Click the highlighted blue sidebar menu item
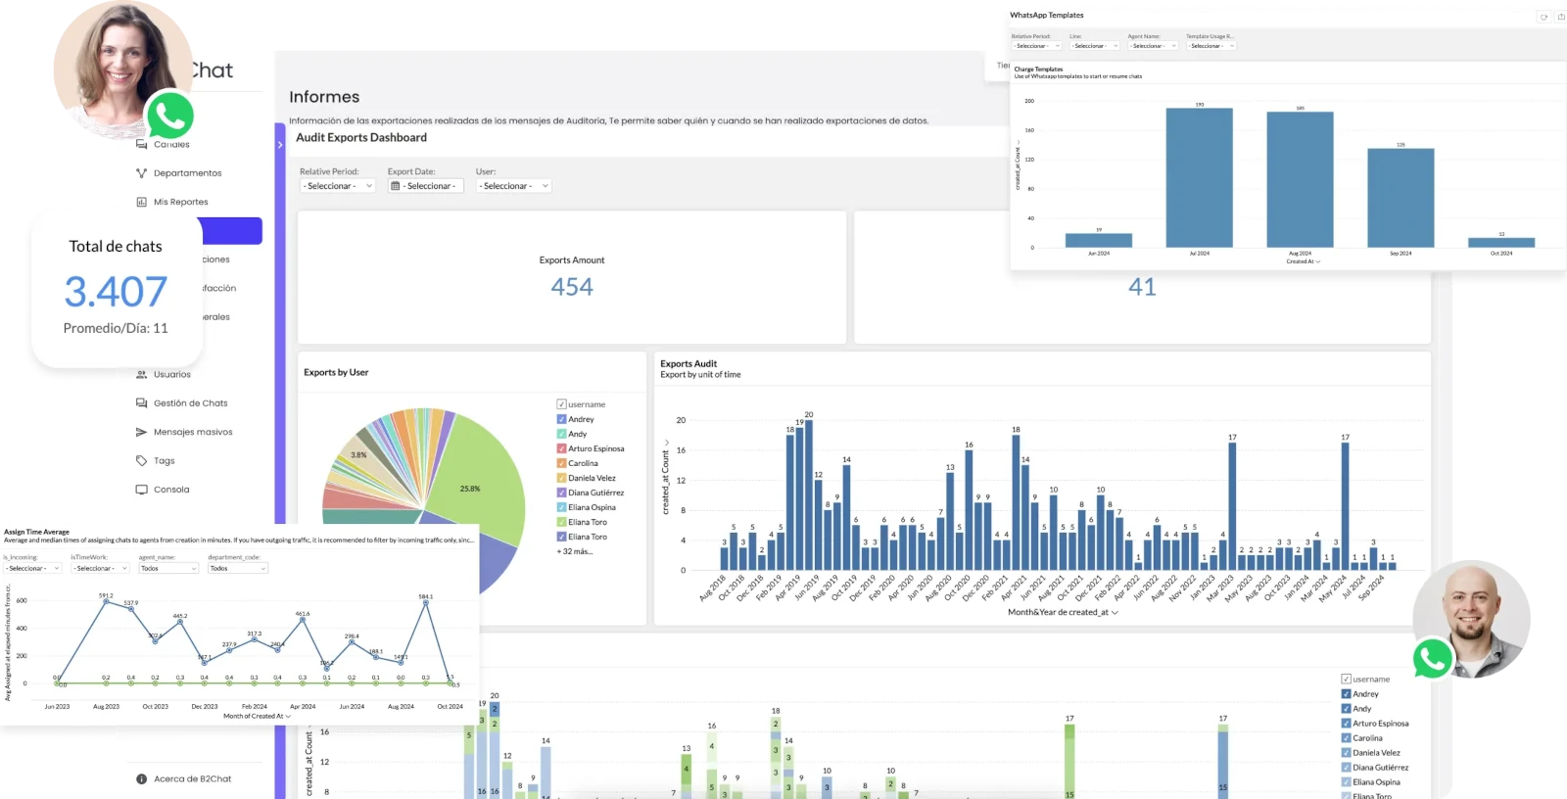The width and height of the screenshot is (1567, 799). tap(231, 231)
